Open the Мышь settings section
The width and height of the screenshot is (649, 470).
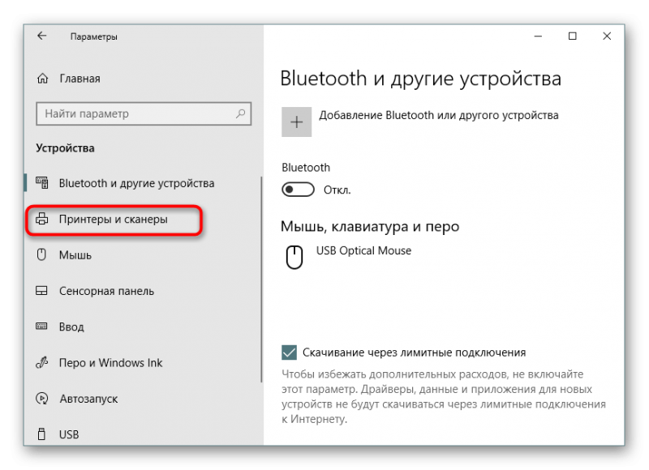tap(75, 255)
